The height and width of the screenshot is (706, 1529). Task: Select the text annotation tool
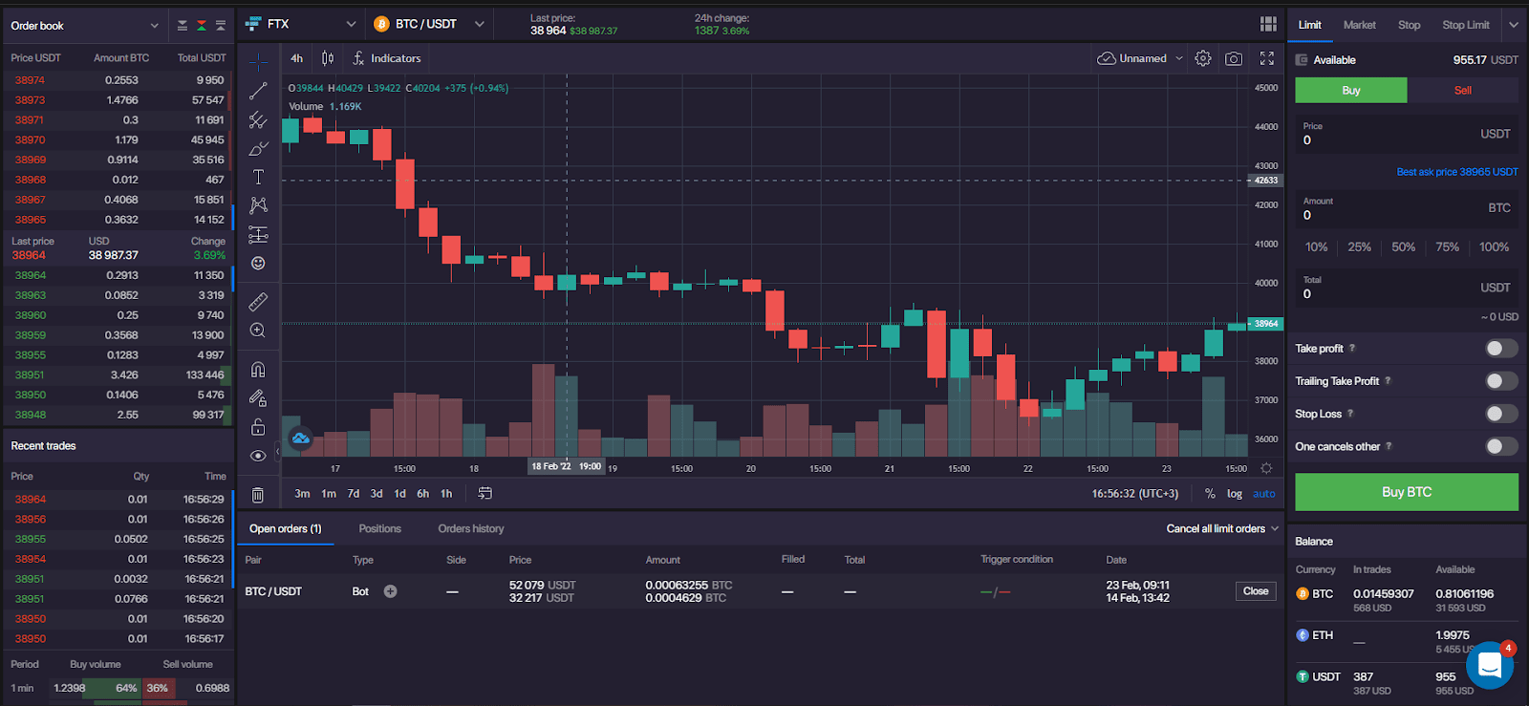258,177
